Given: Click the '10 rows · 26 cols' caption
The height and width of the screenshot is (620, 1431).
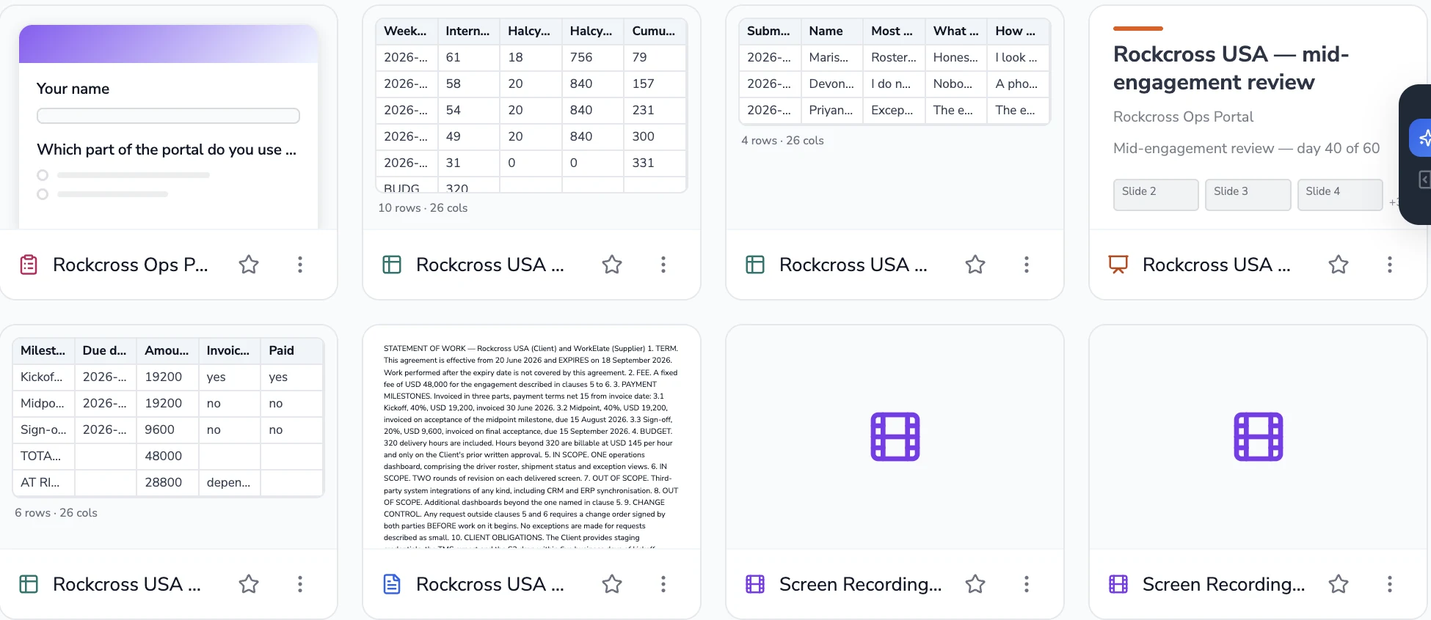Looking at the screenshot, I should click(423, 208).
